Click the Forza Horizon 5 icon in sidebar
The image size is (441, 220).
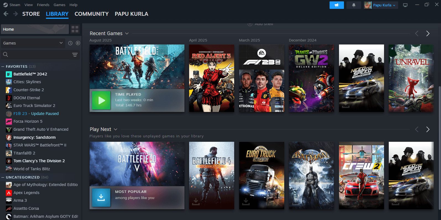pos(9,121)
